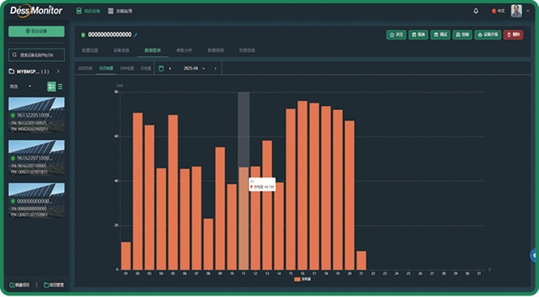Select the first main tab left of device info
This screenshot has width=539, height=297.
(x=90, y=50)
